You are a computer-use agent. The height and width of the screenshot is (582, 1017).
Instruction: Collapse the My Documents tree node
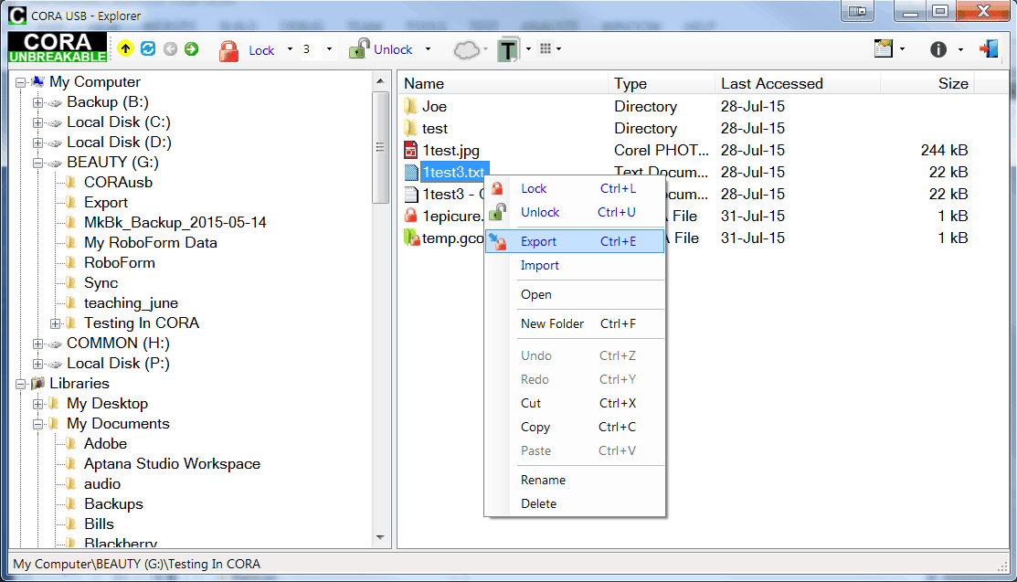pos(38,424)
